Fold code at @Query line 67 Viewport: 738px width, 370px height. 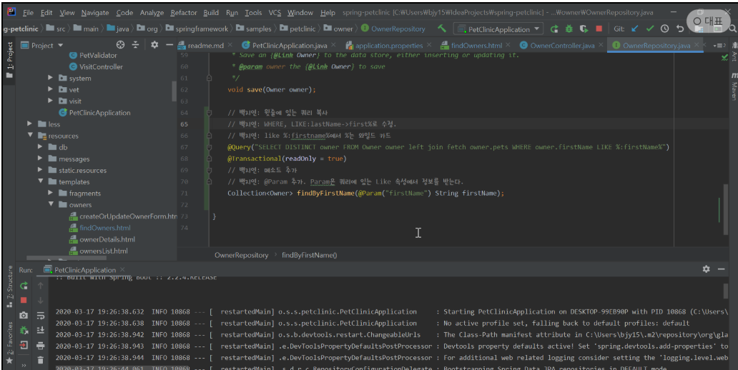[x=209, y=147]
